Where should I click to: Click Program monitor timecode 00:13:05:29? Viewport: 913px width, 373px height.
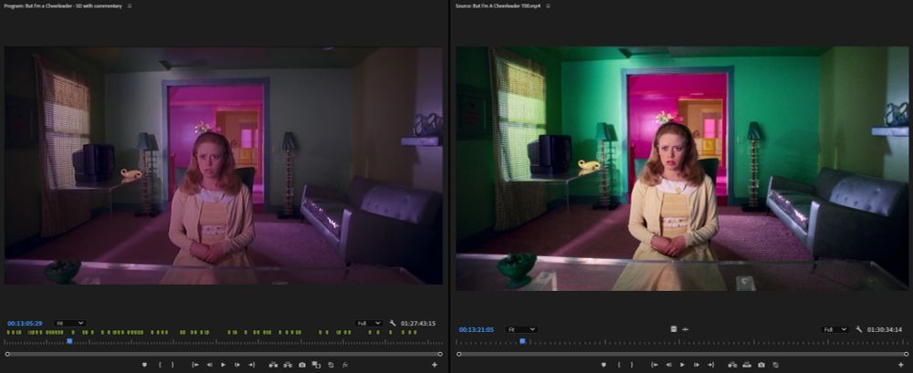[x=25, y=323]
